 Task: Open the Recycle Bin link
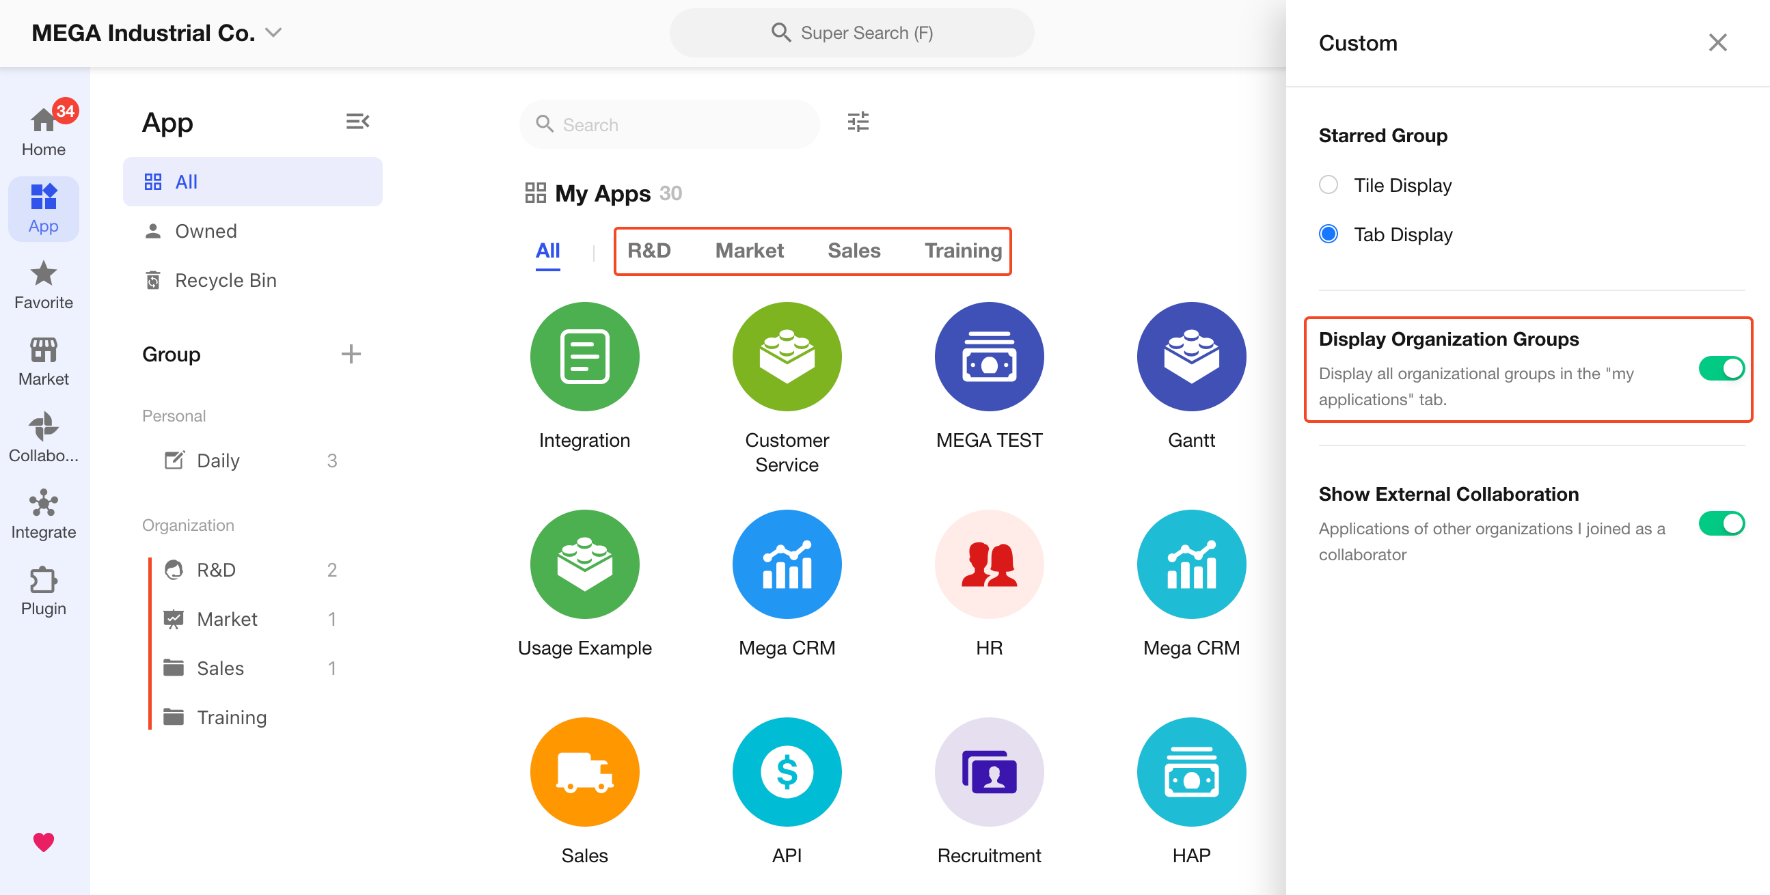pyautogui.click(x=226, y=280)
